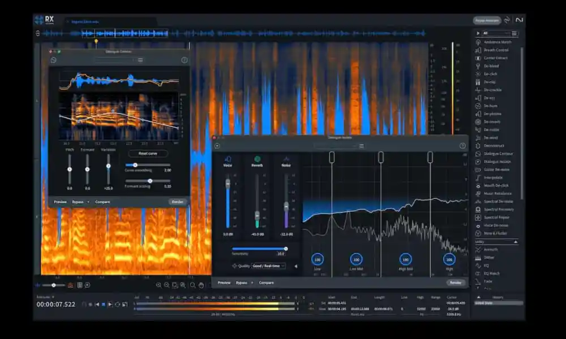Click the Reset curve button
This screenshot has height=339, width=566.
148,154
